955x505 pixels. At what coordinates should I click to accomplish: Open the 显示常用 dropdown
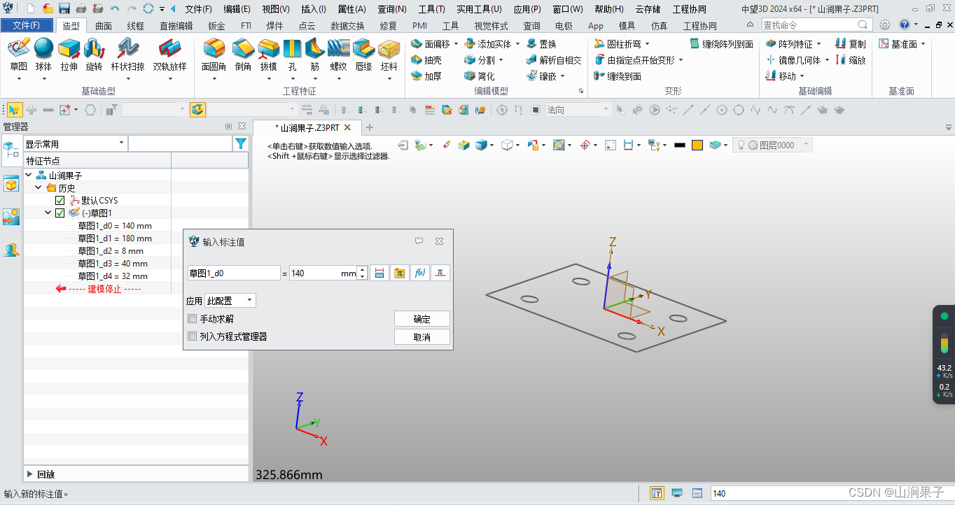[75, 144]
